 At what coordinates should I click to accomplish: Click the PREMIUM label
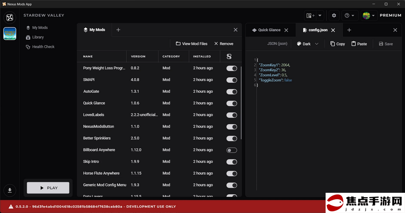point(390,15)
